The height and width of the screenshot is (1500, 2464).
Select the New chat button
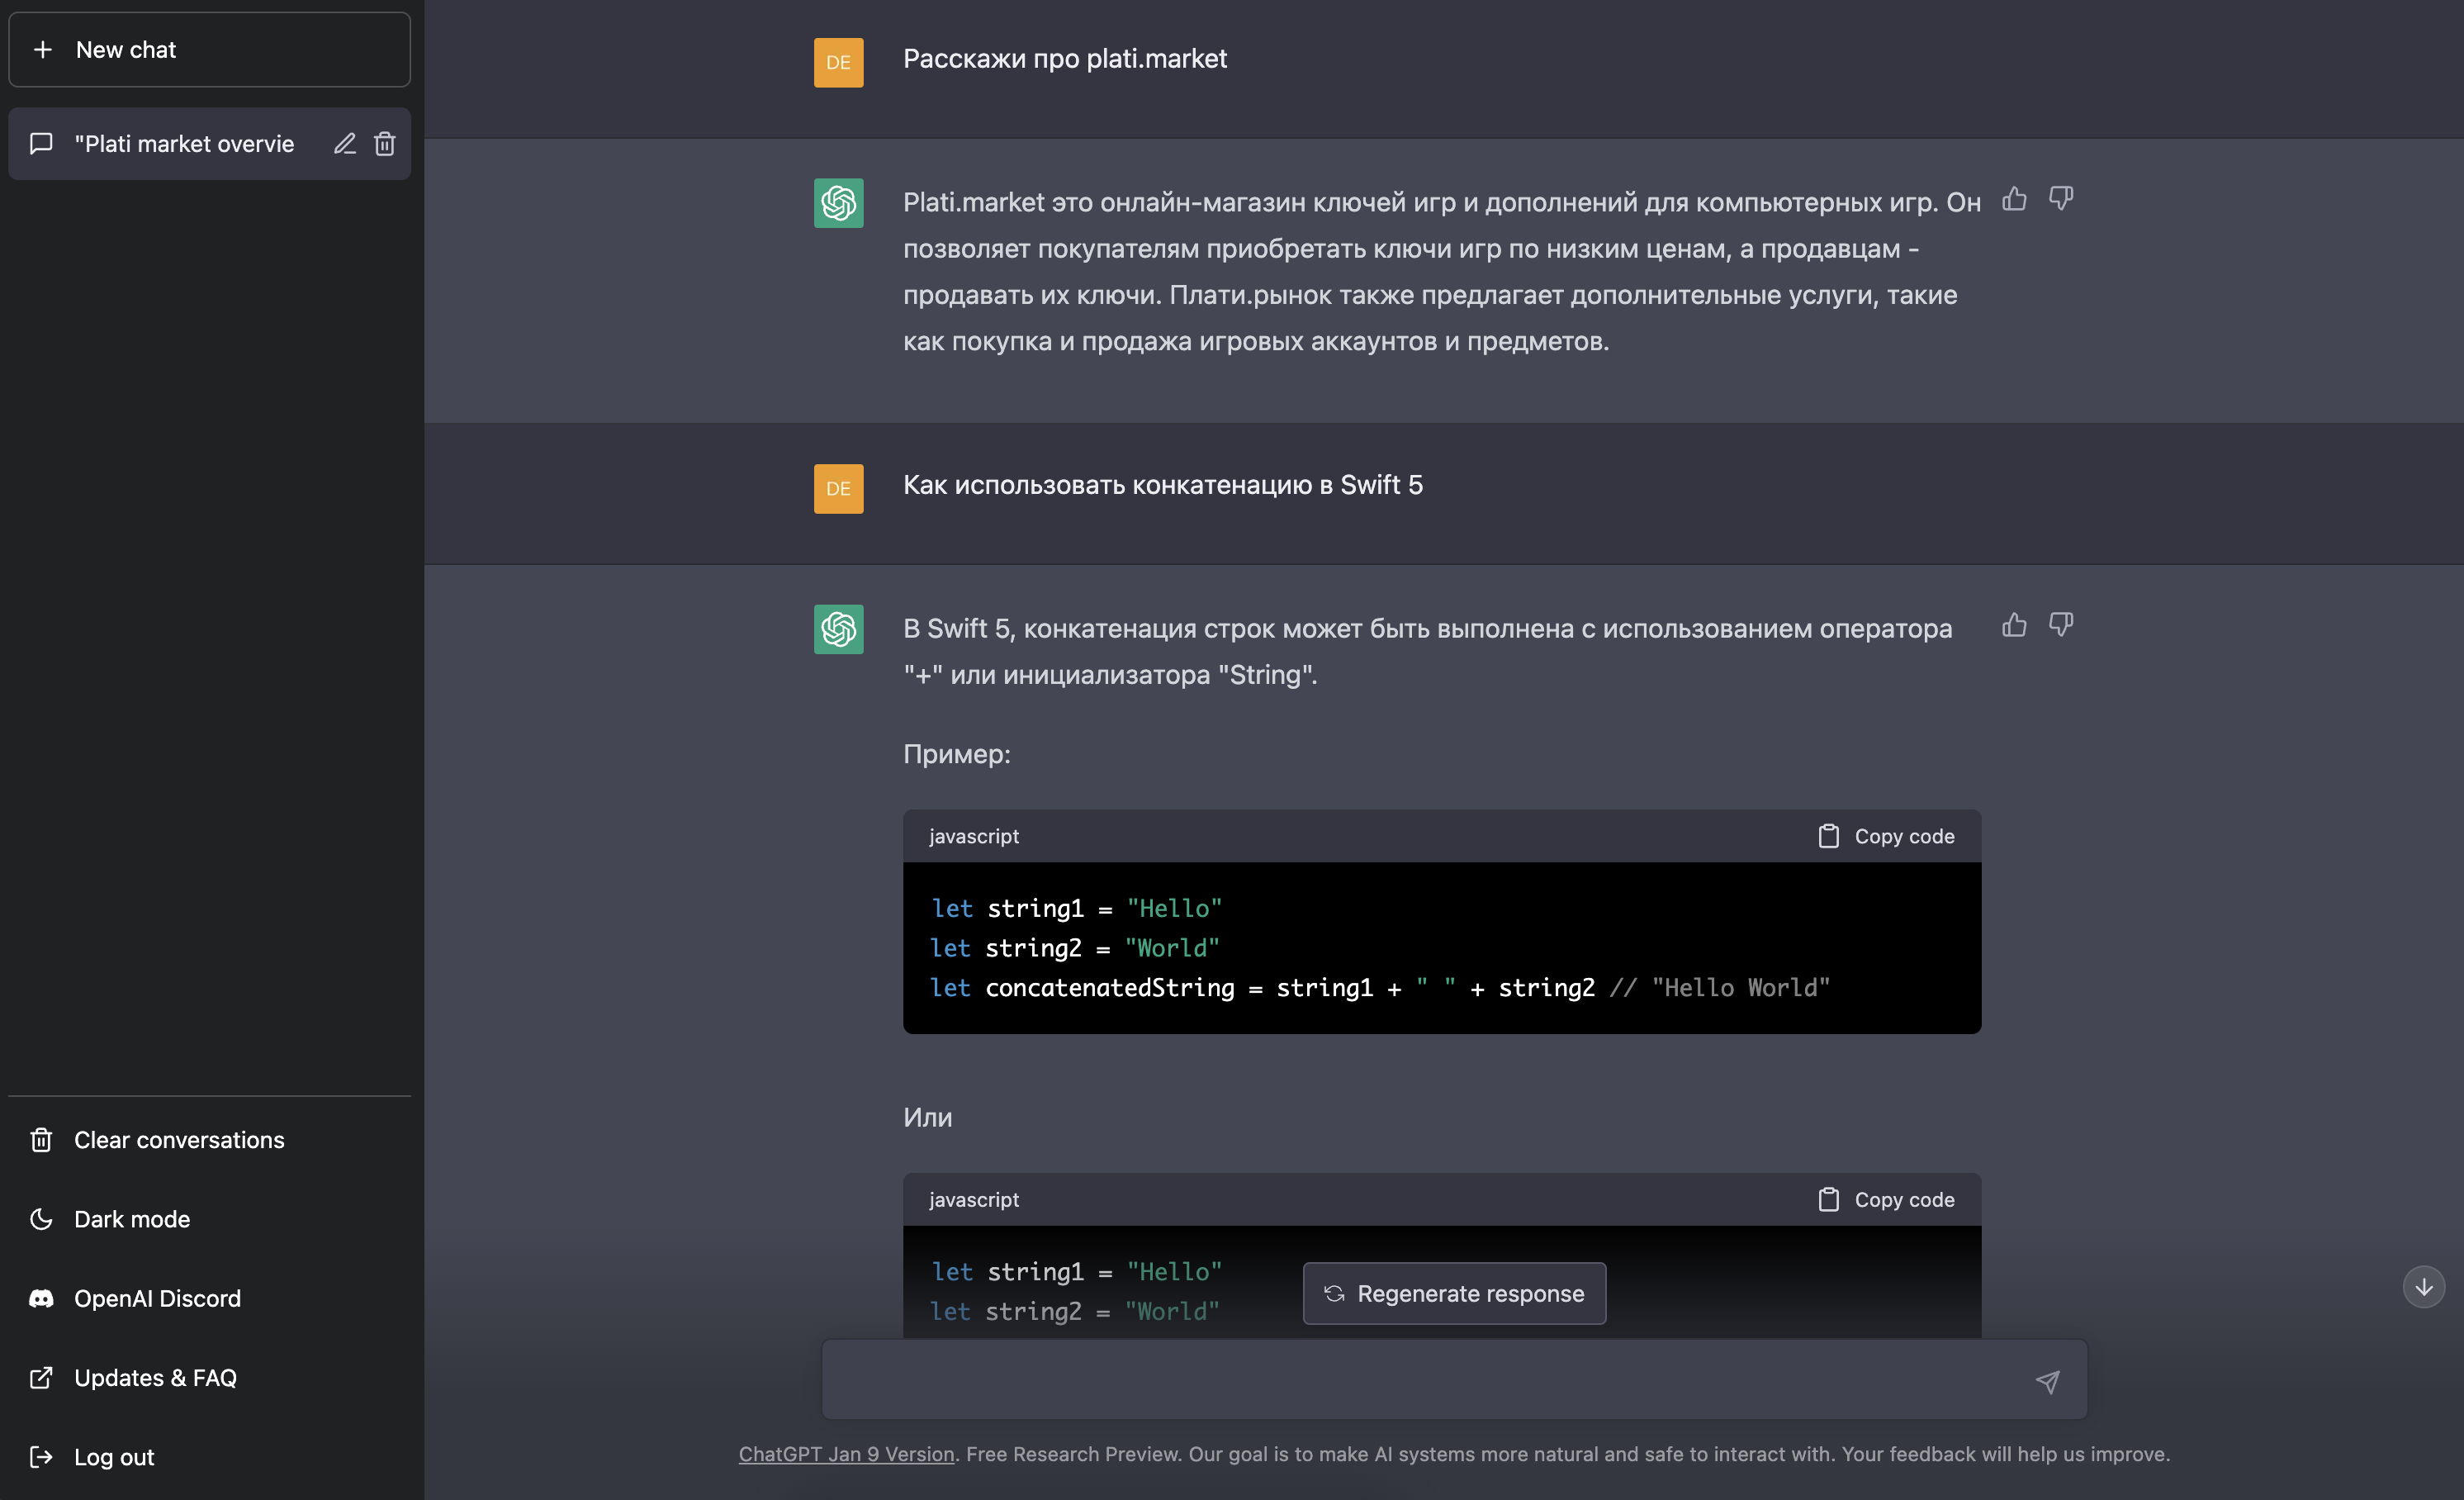click(211, 48)
